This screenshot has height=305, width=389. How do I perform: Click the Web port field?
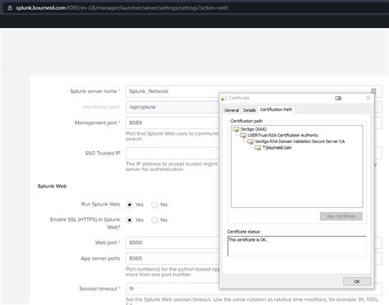coord(254,243)
